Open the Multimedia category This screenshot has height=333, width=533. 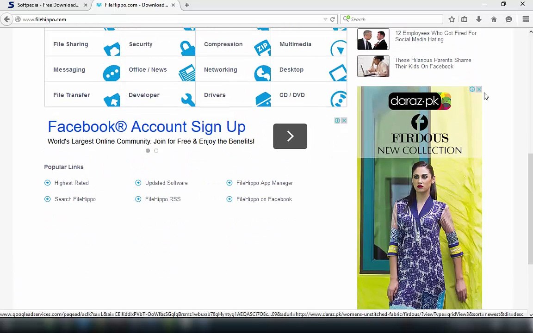295,44
